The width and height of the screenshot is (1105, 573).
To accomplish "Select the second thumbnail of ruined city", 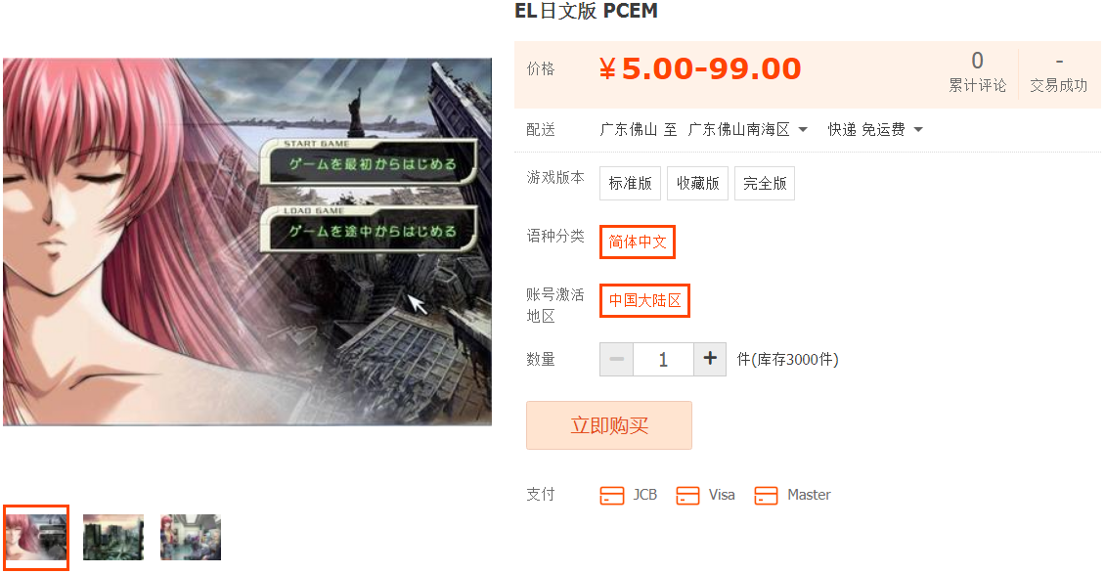I will point(113,537).
